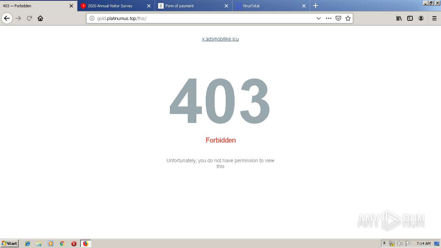
Task: Launch Internet Explorer from taskbar
Action: 28,244
